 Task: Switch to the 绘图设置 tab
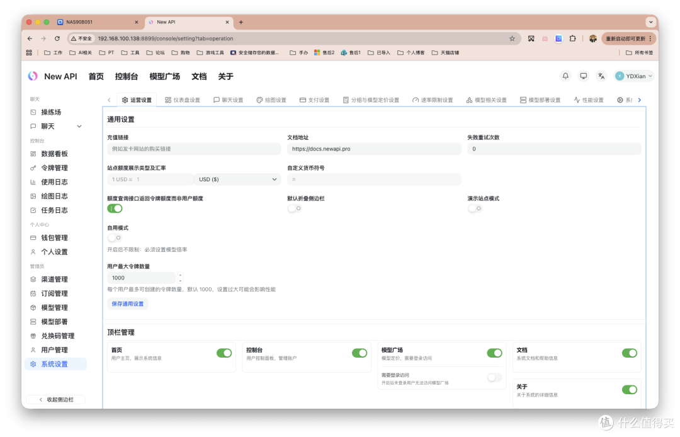[271, 100]
